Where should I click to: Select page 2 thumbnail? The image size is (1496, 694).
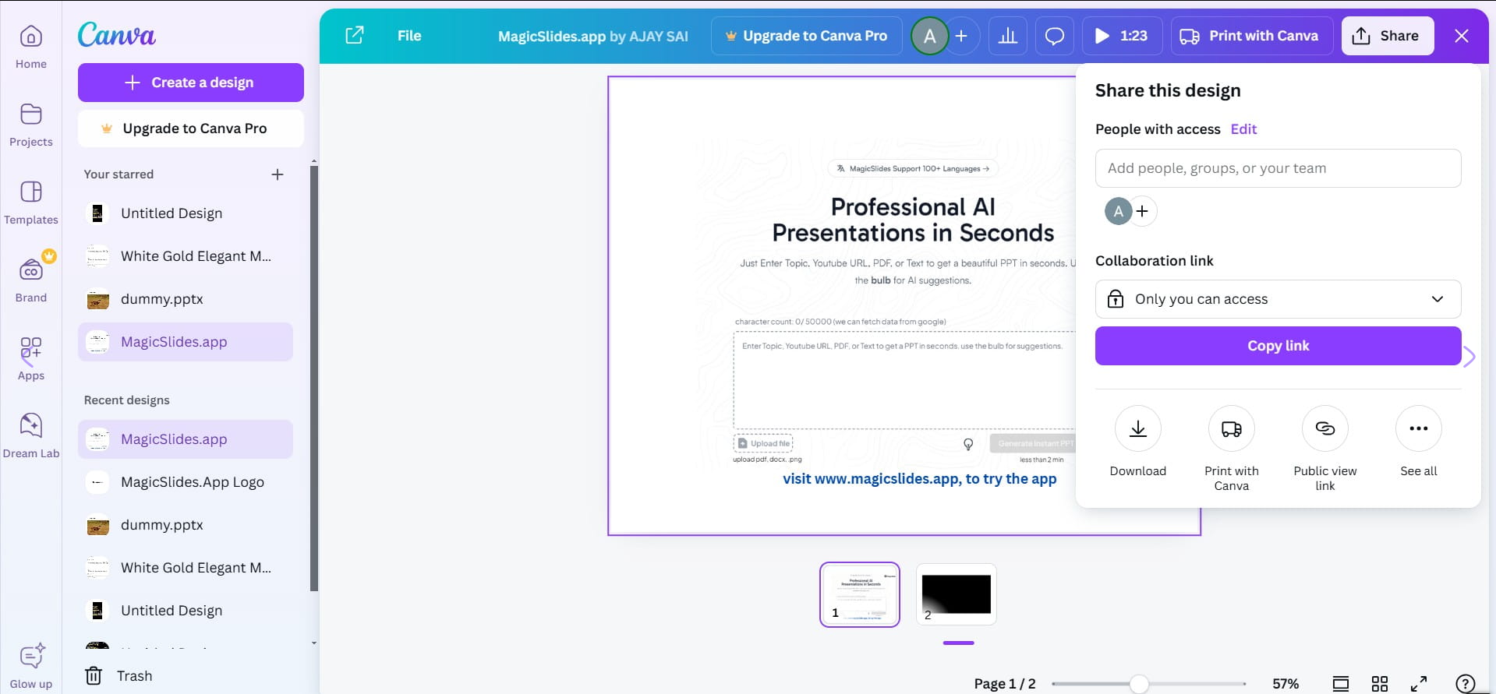coord(957,594)
